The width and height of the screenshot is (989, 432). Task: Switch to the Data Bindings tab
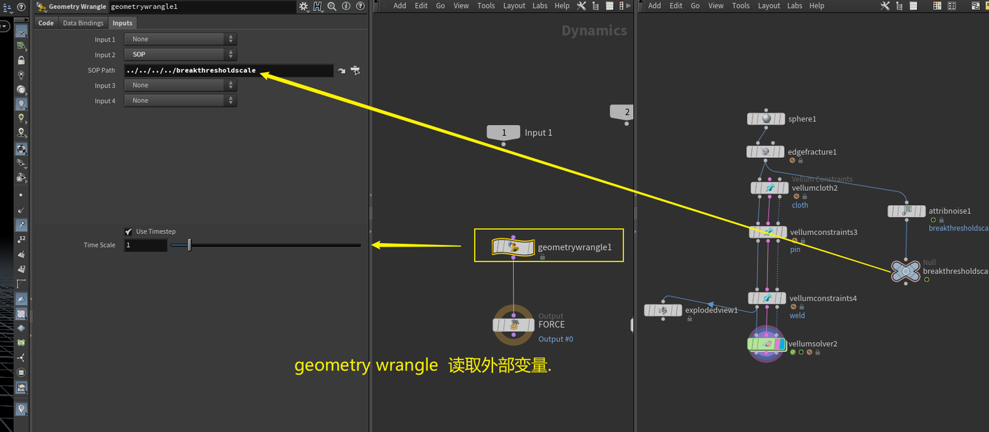tap(83, 23)
